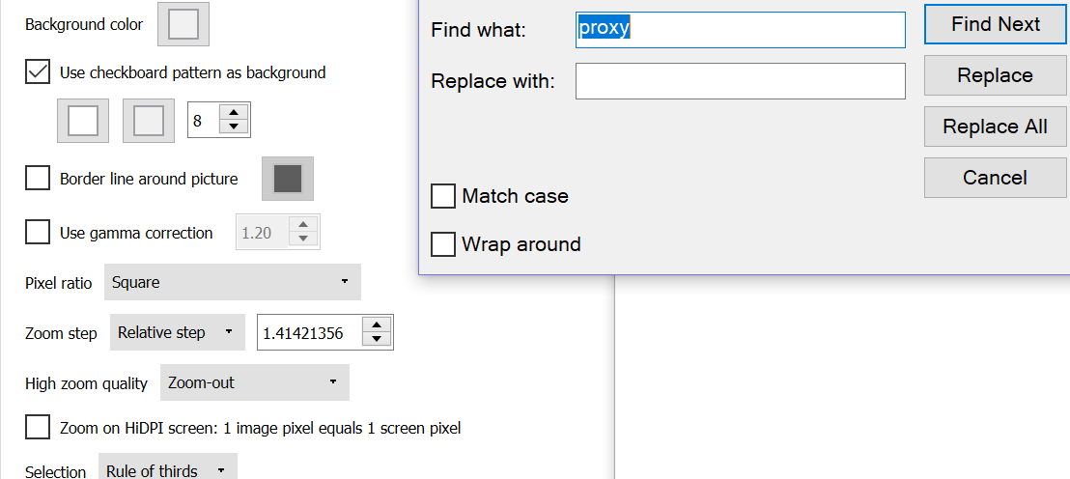The image size is (1070, 479).
Task: Increase the zoom step value 1.41421356
Action: click(377, 324)
